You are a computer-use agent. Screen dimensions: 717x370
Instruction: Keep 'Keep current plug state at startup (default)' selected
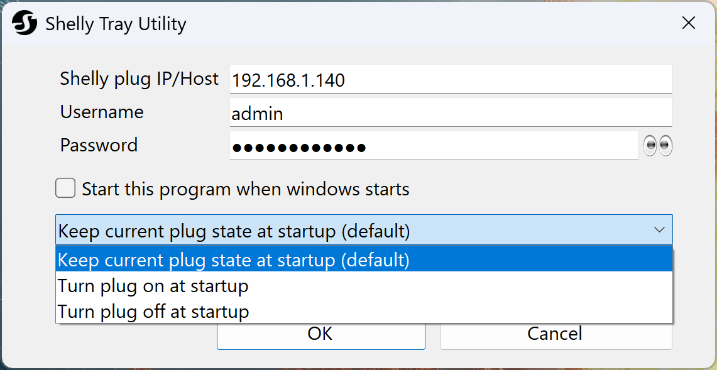233,259
